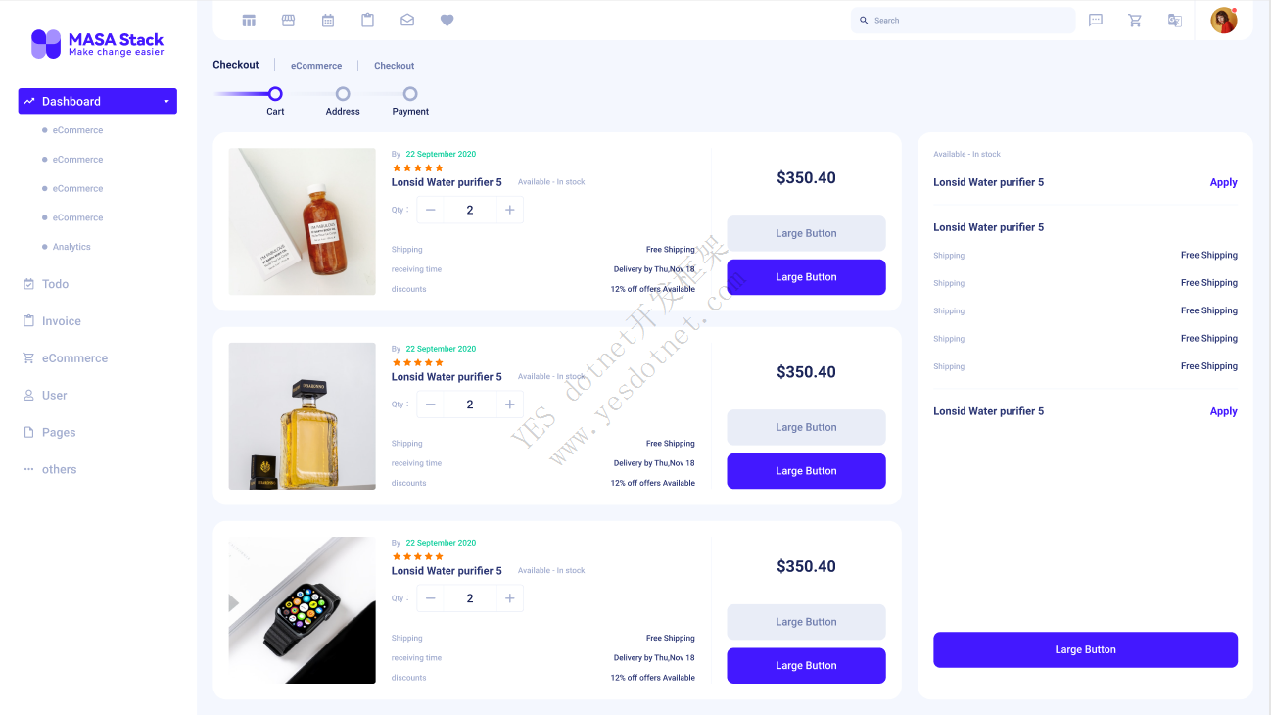This screenshot has width=1271, height=715.
Task: Click the first Apply link in summary
Action: (1223, 182)
